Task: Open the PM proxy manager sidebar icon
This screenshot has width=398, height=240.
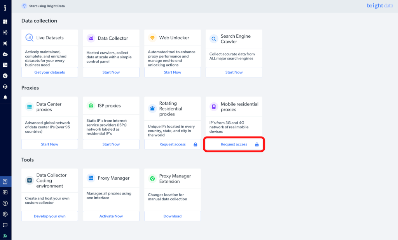Action: click(5, 65)
